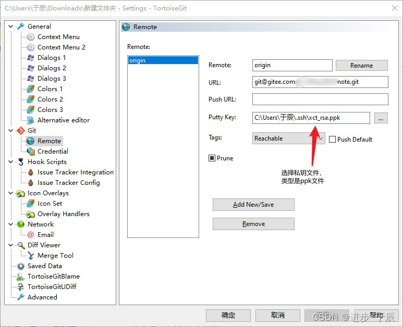
Task: Toggle the Prune checkbox
Action: coord(212,158)
